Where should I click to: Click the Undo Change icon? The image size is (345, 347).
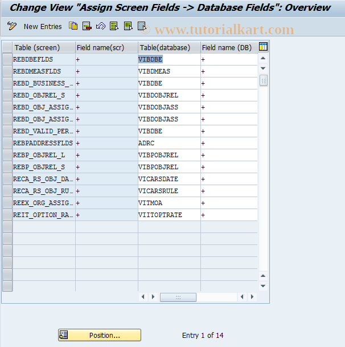(101, 26)
